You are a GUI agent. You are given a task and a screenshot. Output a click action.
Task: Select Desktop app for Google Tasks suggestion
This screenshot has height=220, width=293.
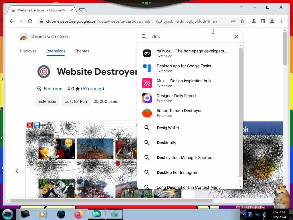pyautogui.click(x=188, y=68)
